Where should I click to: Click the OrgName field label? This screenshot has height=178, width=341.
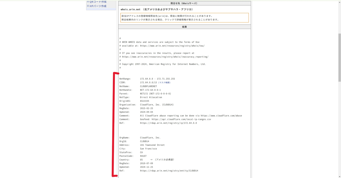[x=125, y=138]
